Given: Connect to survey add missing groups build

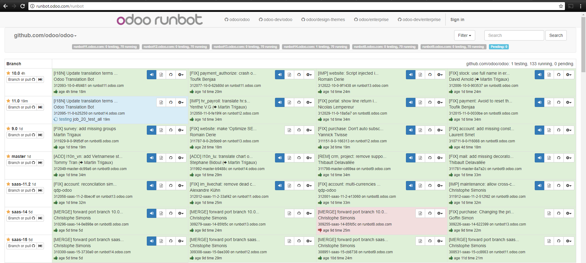Looking at the screenshot, I should (x=152, y=130).
